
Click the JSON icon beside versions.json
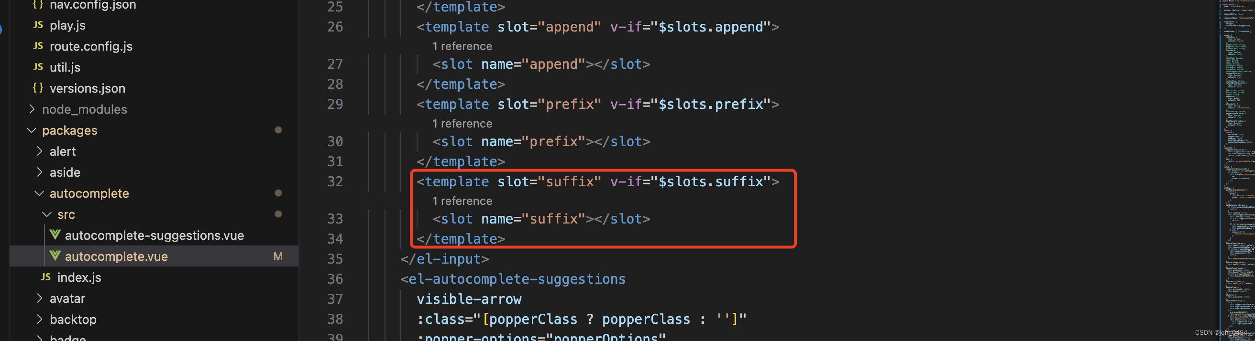click(38, 88)
